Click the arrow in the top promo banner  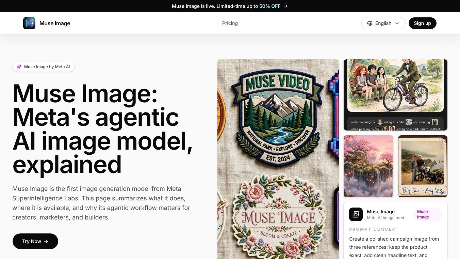point(286,6)
